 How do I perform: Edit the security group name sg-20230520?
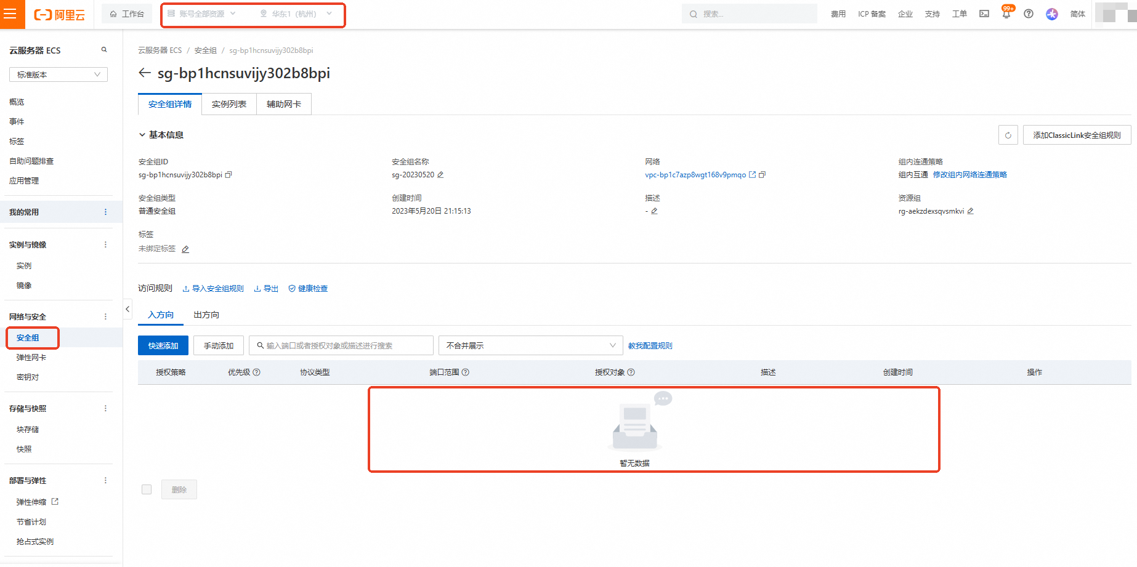[440, 175]
